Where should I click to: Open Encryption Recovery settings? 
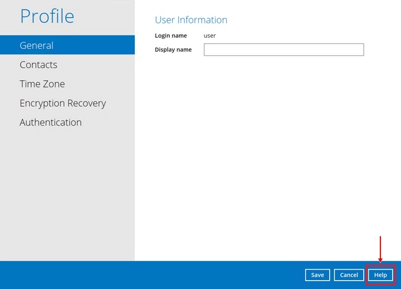click(x=62, y=103)
